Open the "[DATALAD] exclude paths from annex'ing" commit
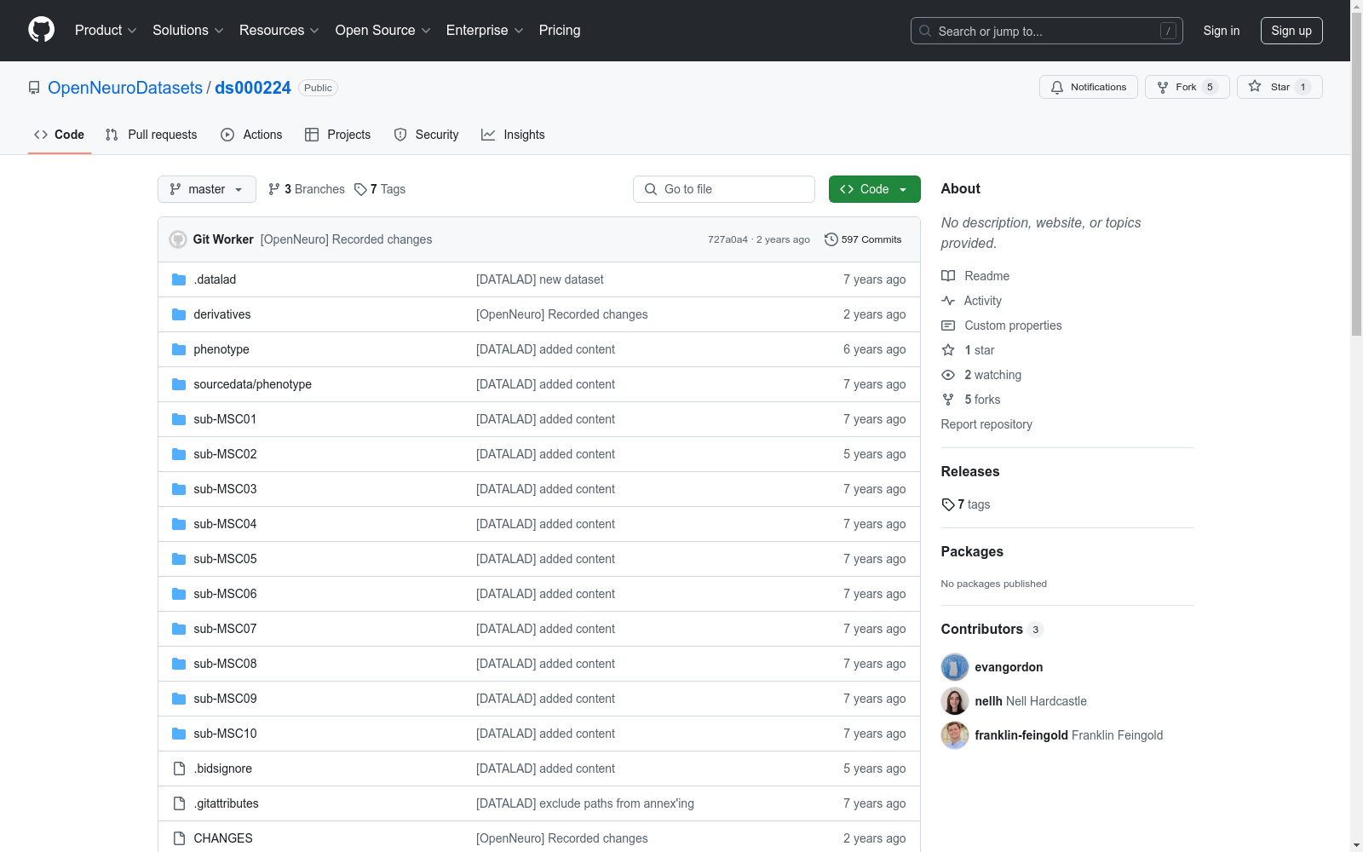 pos(585,803)
